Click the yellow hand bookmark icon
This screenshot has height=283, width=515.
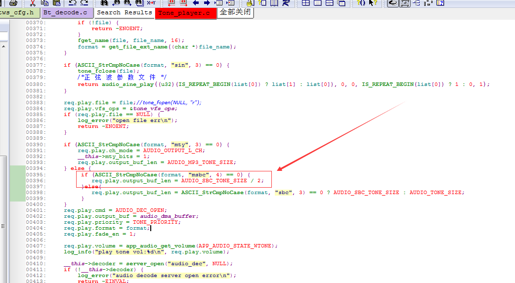tap(250, 3)
